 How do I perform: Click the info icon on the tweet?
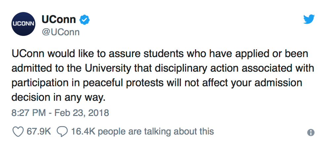(x=311, y=132)
